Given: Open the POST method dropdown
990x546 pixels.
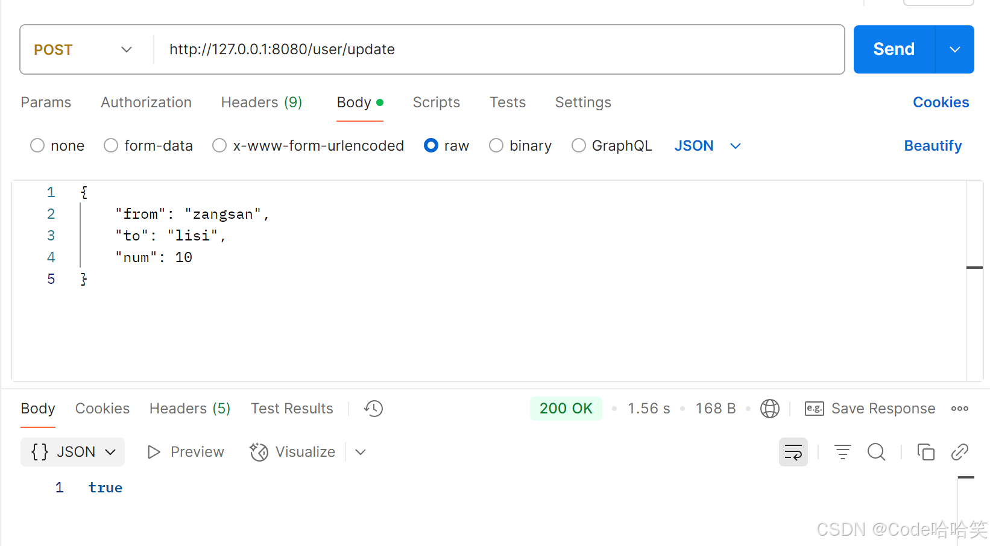Looking at the screenshot, I should tap(83, 49).
